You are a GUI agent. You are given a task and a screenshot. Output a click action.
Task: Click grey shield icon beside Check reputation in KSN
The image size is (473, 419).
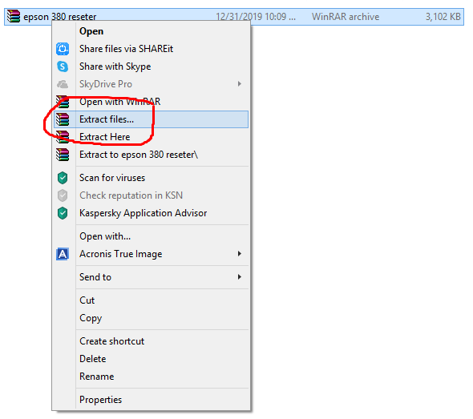pyautogui.click(x=63, y=195)
